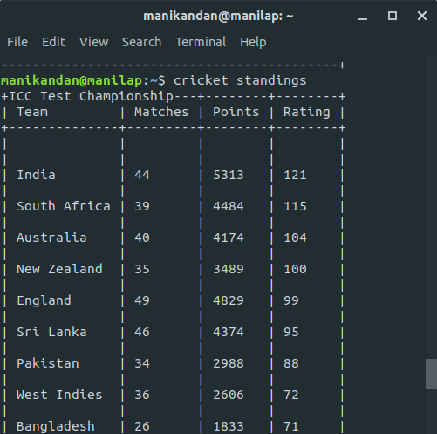
Task: Click Bangladesh's rating value 71
Action: (291, 426)
